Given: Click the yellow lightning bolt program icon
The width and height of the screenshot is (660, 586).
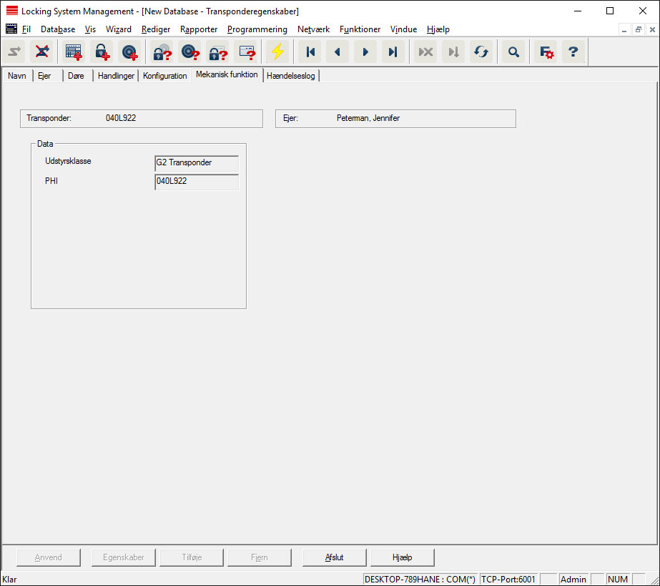Looking at the screenshot, I should [277, 52].
